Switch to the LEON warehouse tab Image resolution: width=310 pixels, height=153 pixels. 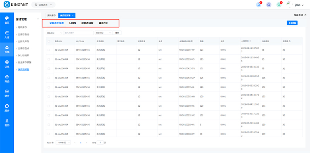(72, 23)
